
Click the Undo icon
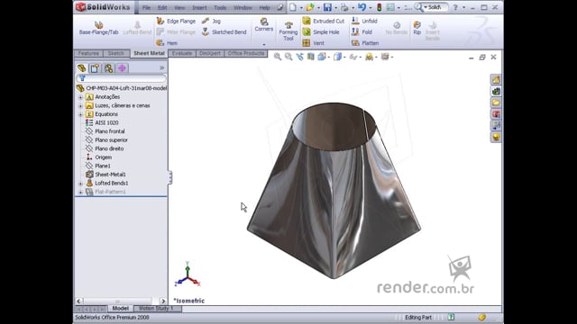point(362,7)
